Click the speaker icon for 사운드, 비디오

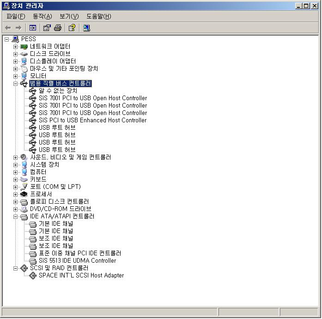coord(24,157)
